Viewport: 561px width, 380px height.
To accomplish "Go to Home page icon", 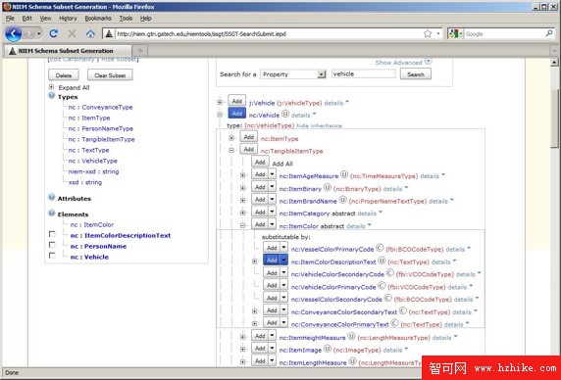I will (x=90, y=33).
